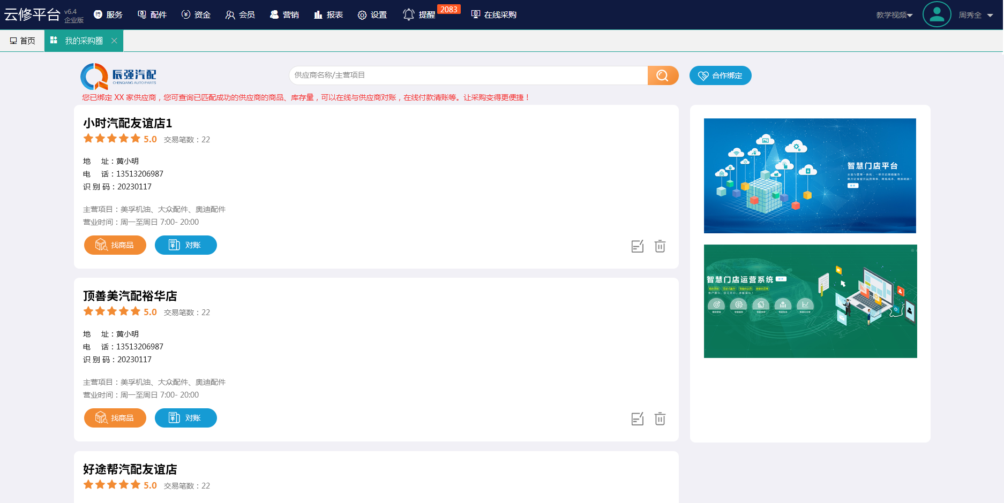Click 找商品 for 小时汽配友谊店1
Viewport: 1004px width, 503px height.
point(115,245)
